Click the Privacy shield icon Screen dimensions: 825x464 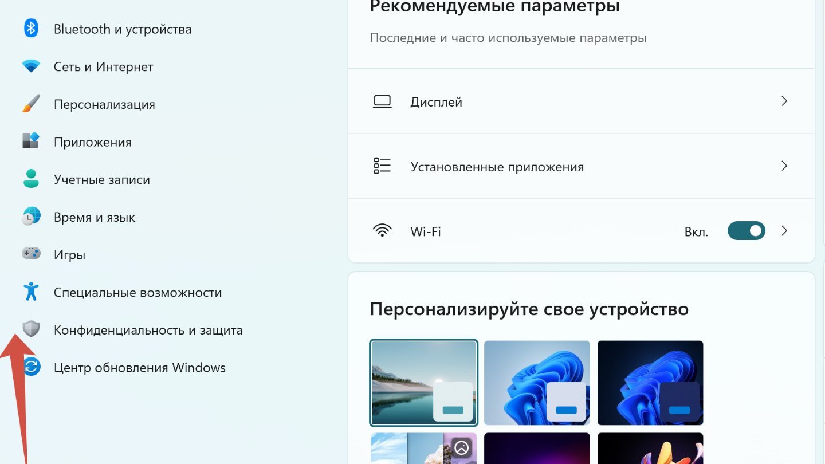click(x=31, y=329)
